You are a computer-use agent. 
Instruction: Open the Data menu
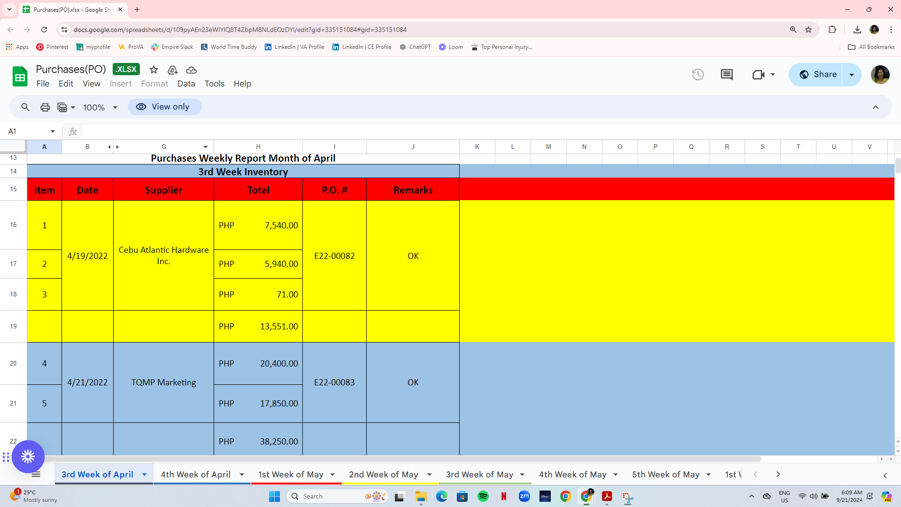[186, 84]
